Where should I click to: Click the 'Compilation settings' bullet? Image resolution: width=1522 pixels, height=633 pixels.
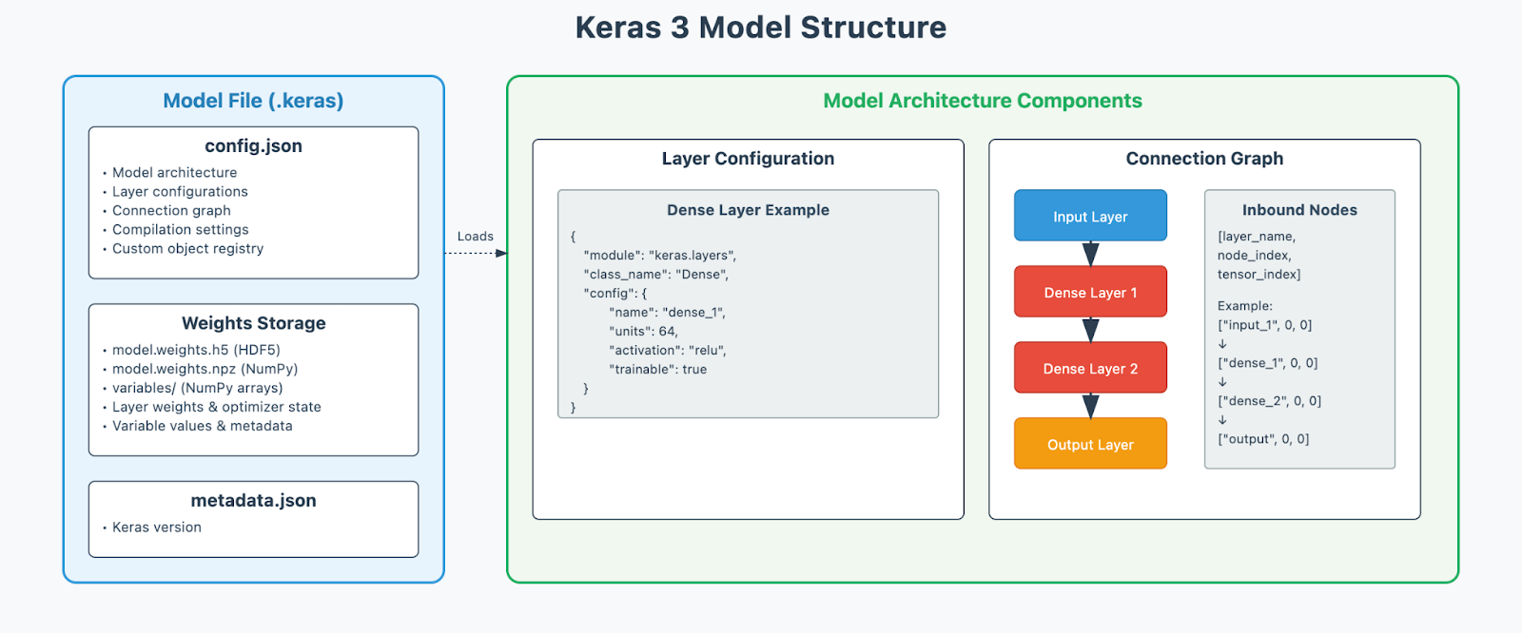click(x=181, y=230)
